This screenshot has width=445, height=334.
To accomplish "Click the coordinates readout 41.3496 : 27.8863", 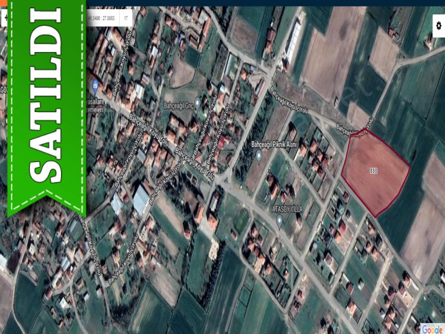I will [102, 18].
